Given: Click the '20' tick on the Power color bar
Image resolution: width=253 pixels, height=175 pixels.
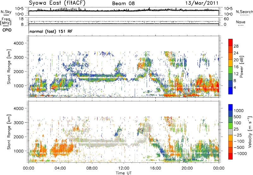Looking at the screenshot, I should (236, 60).
